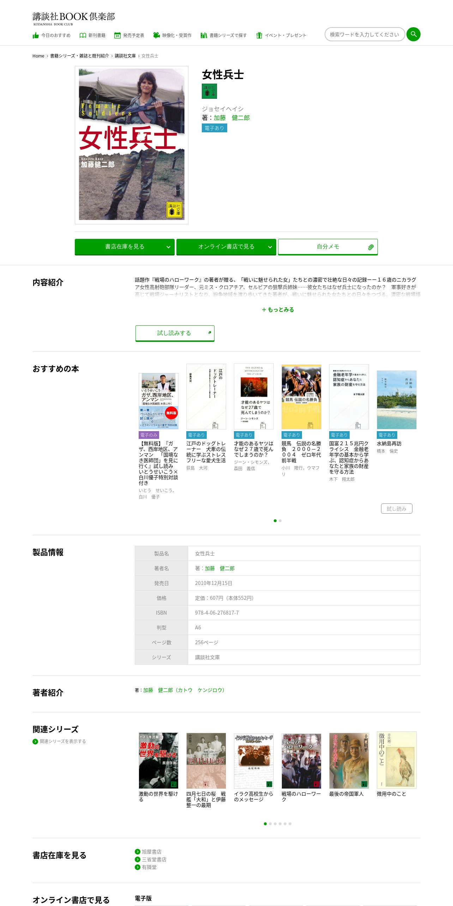Open 講談社文庫 breadcrumb link
Viewport: 453px width, 906px height.
[x=125, y=56]
